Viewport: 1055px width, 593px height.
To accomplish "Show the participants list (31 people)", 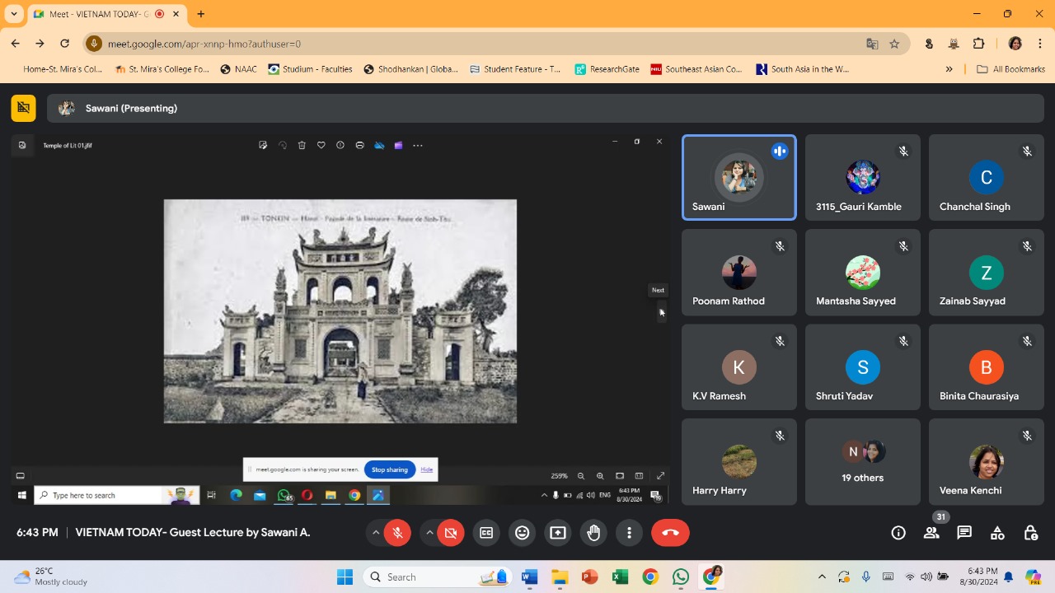I will [x=931, y=533].
